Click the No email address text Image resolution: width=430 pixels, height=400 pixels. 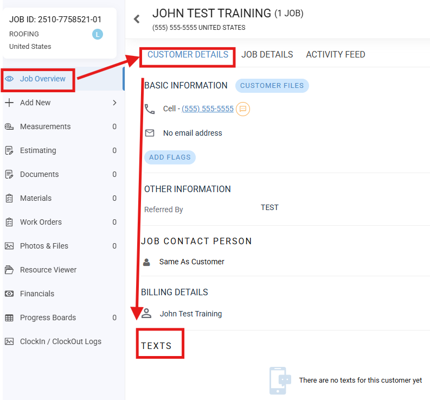point(192,133)
